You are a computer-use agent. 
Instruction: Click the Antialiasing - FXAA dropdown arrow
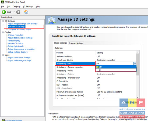tap(135, 63)
